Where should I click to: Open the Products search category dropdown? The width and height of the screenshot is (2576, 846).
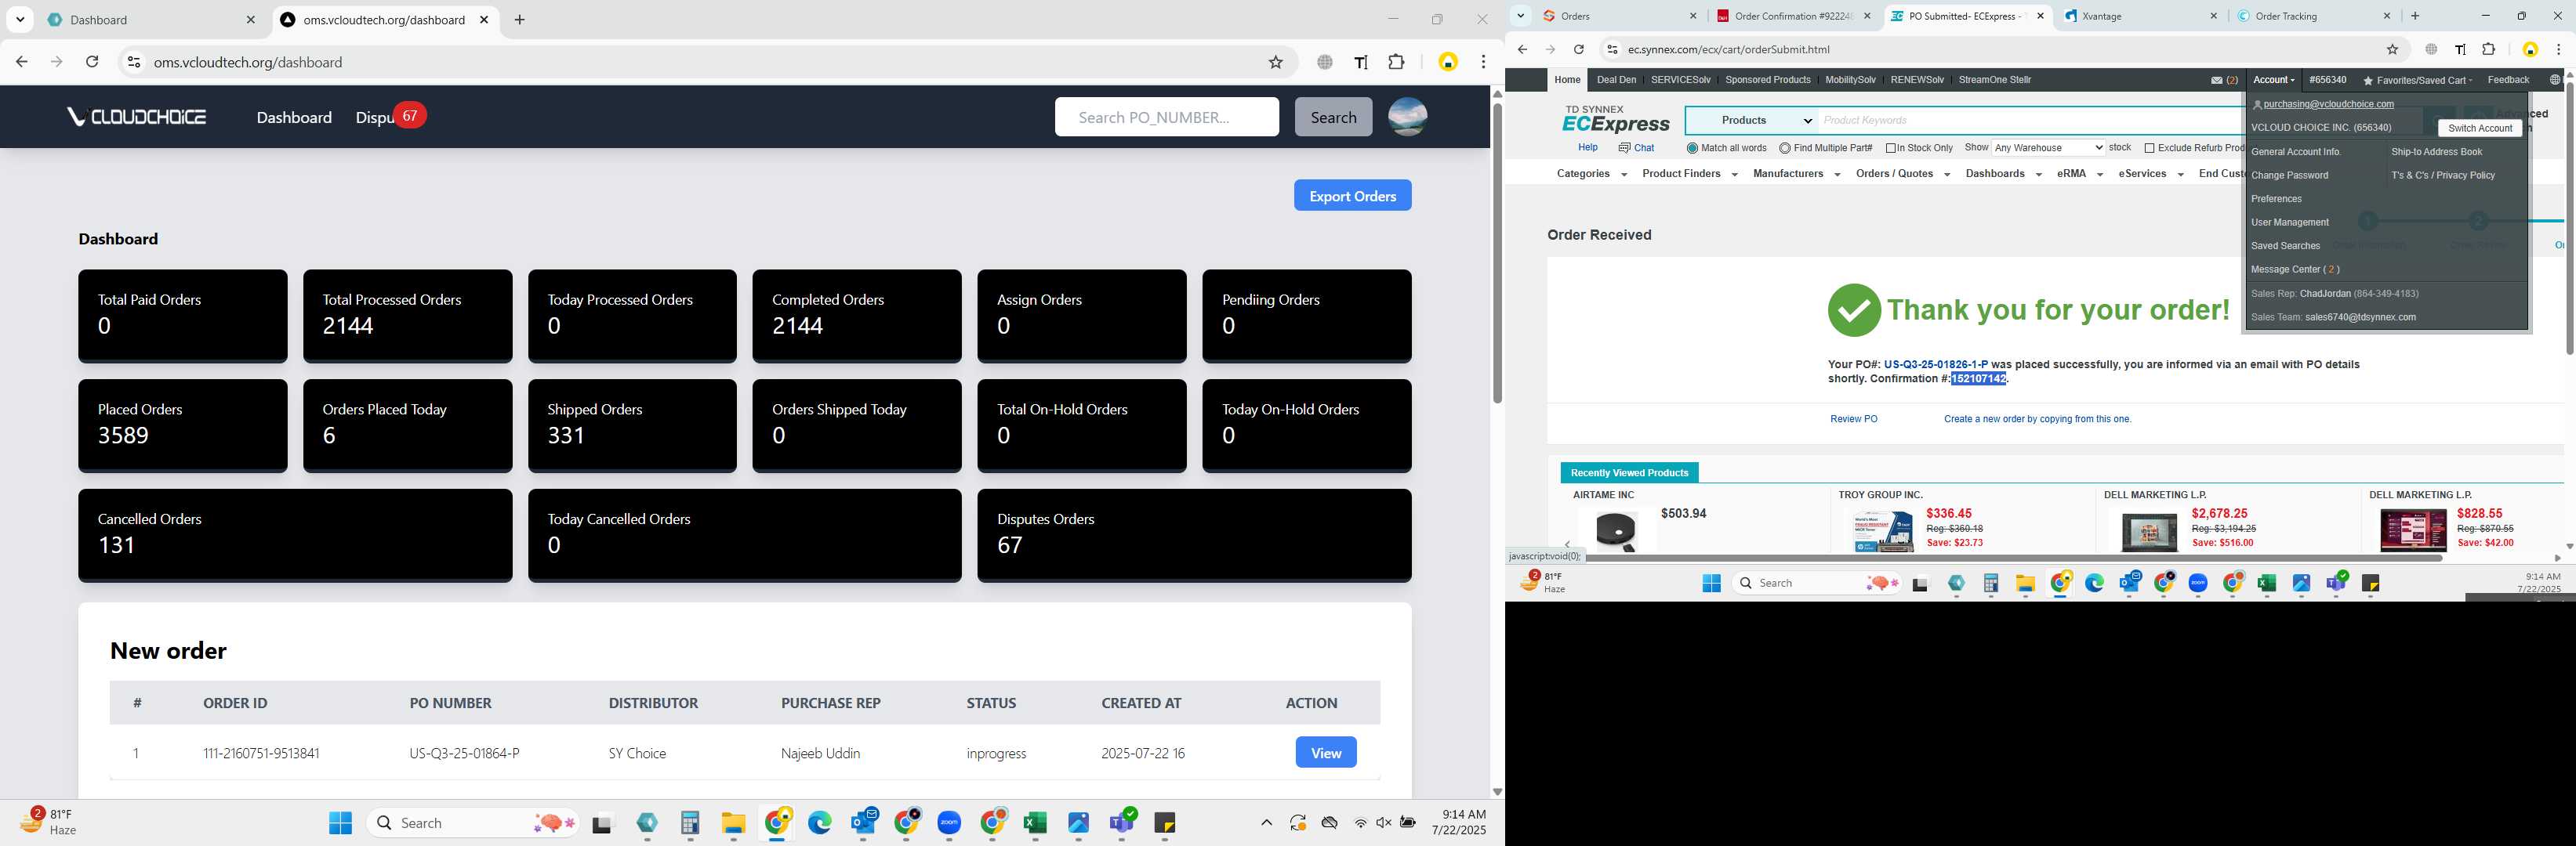click(1752, 121)
